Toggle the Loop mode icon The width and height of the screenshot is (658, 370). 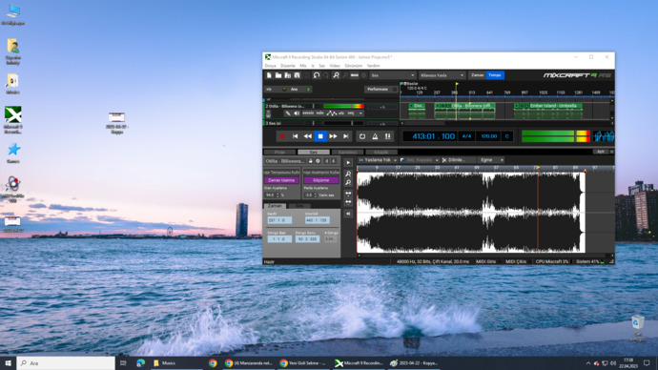[362, 136]
